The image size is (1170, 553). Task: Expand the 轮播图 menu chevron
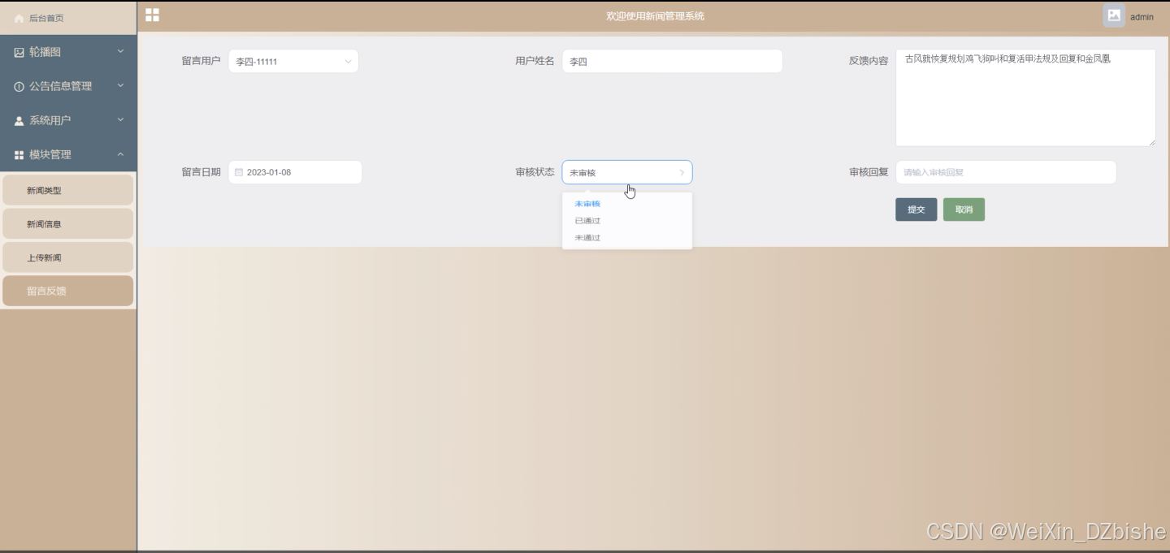pos(120,51)
